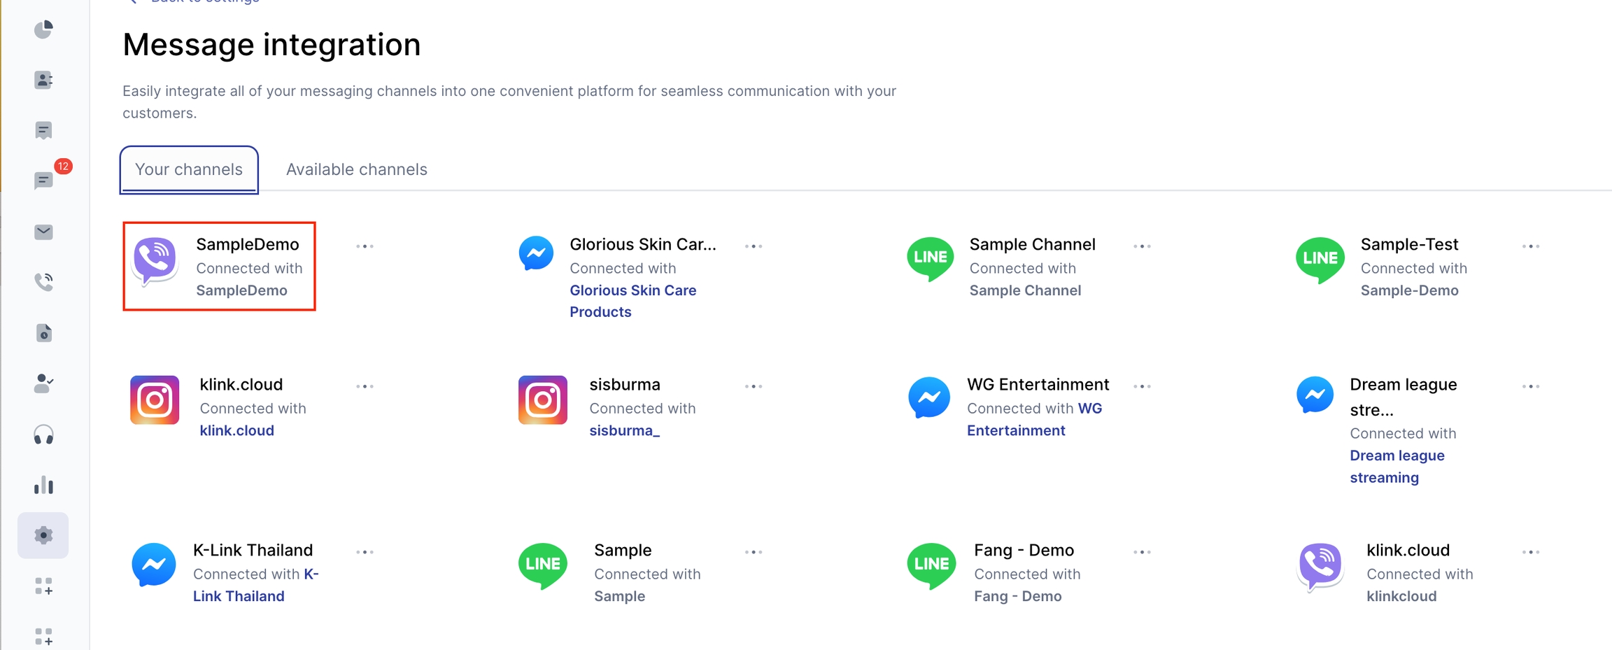Open chat inbox with 12 notifications
Image resolution: width=1612 pixels, height=650 pixels.
pyautogui.click(x=43, y=181)
